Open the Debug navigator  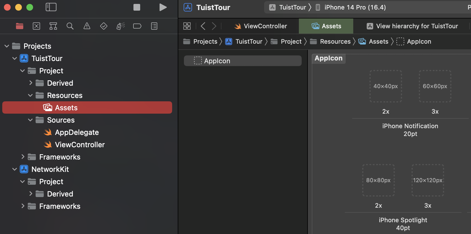121,26
